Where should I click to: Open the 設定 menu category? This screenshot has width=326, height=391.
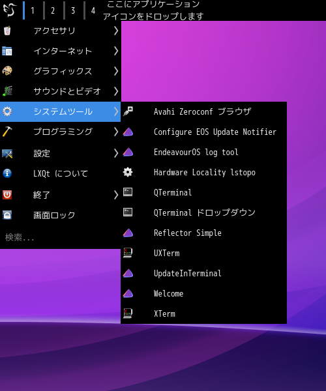pos(61,153)
